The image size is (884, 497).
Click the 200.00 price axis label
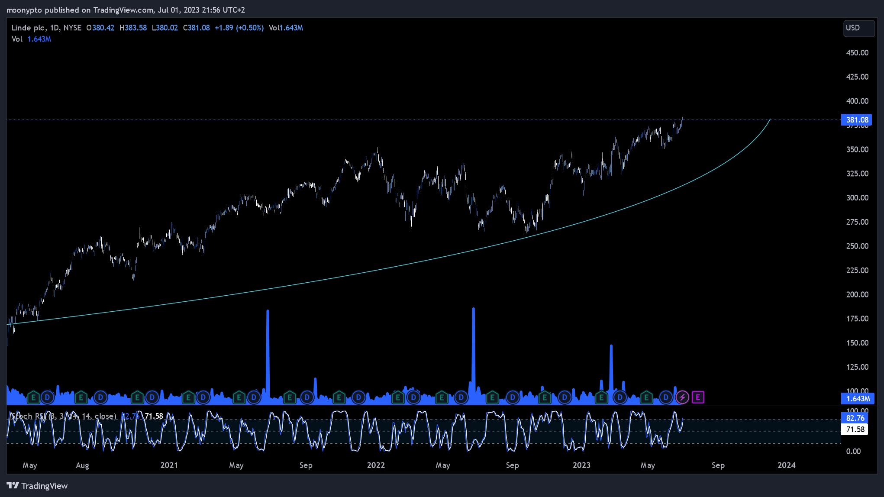(x=857, y=294)
